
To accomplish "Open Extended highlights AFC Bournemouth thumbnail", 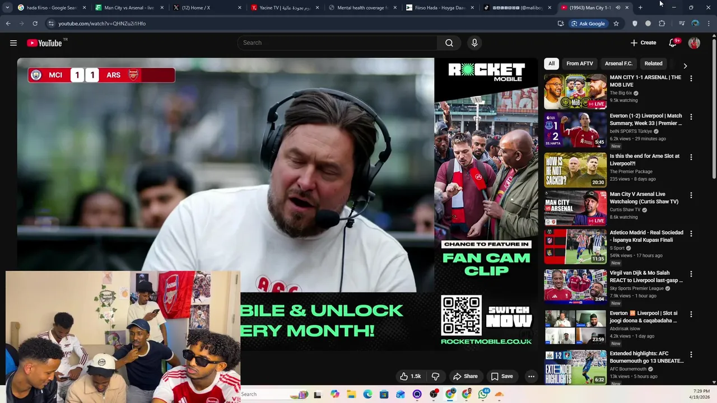I will tap(575, 367).
